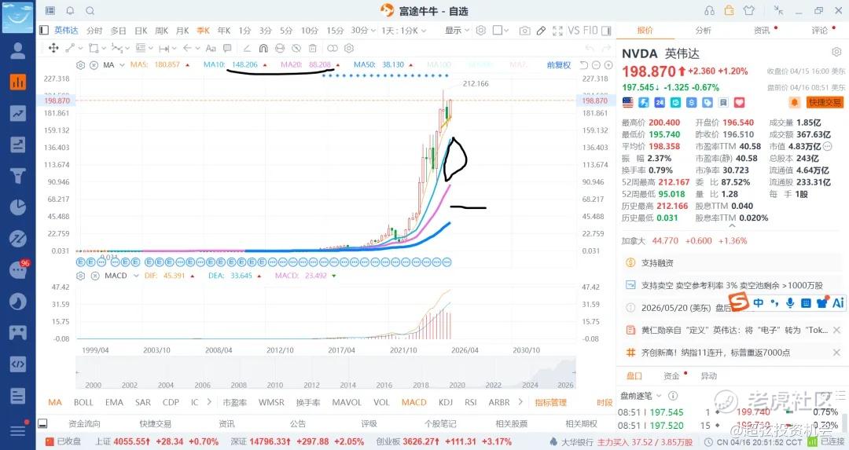Open the code icon in left sidebar

tap(18, 364)
